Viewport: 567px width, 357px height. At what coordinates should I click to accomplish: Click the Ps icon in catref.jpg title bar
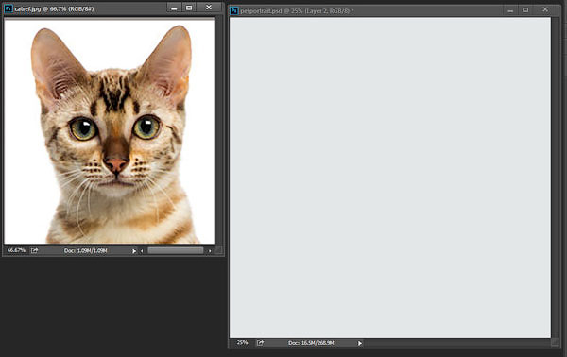pos(8,8)
